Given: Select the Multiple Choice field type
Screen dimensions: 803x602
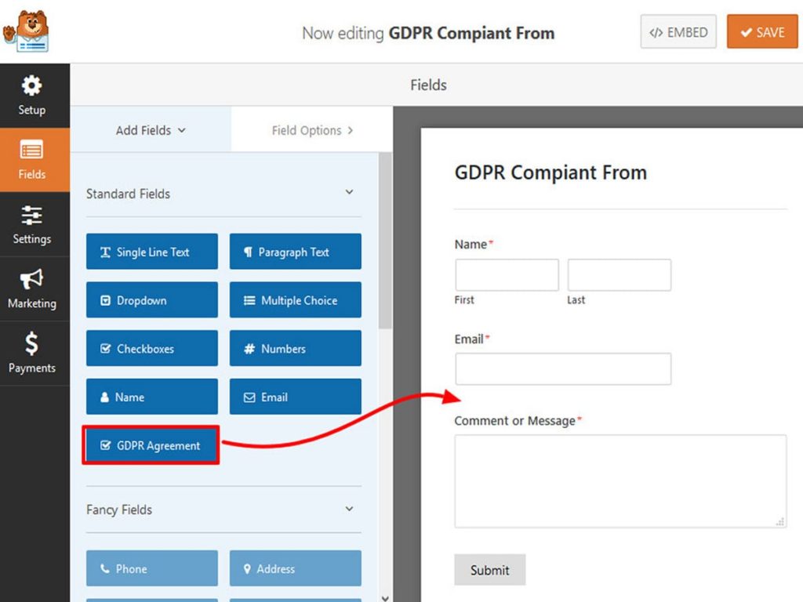Looking at the screenshot, I should [295, 299].
